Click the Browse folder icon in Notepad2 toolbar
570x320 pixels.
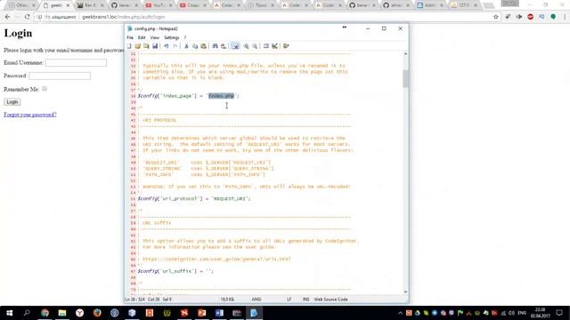coord(146,46)
